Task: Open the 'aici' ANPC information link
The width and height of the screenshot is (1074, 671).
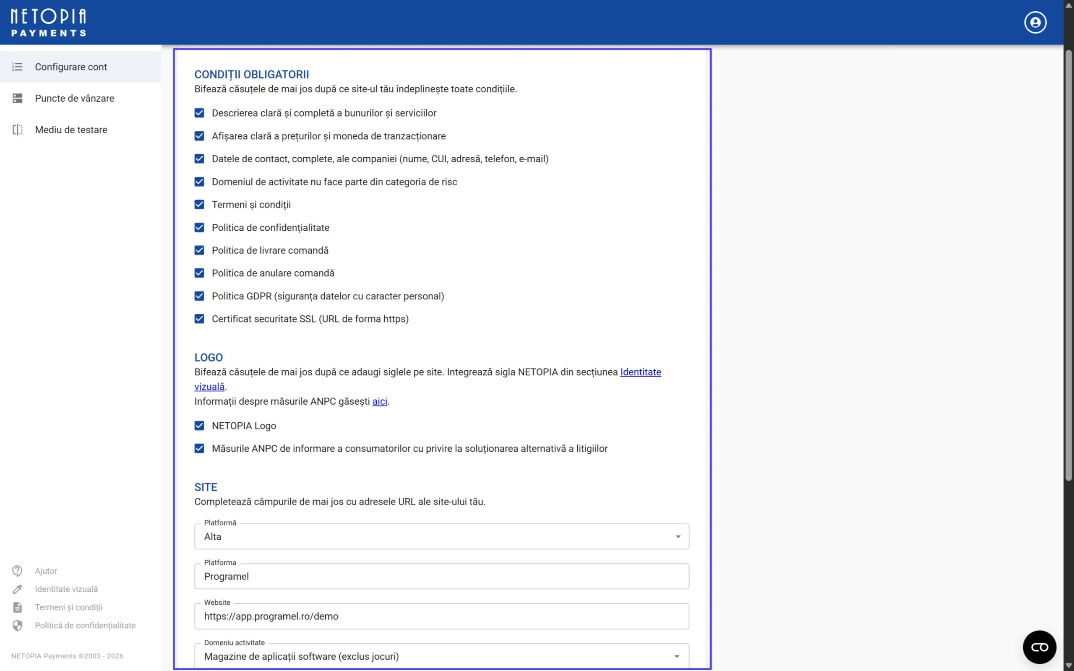Action: pos(379,401)
